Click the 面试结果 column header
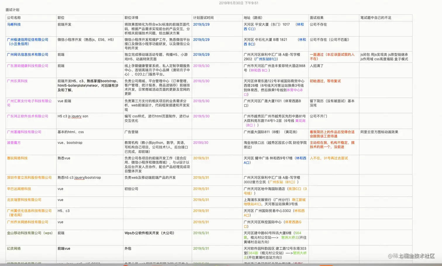 (317, 18)
